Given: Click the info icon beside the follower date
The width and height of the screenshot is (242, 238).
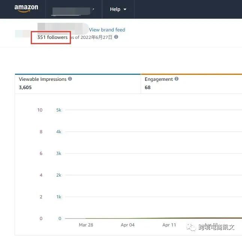Looking at the screenshot, I should coord(116,37).
